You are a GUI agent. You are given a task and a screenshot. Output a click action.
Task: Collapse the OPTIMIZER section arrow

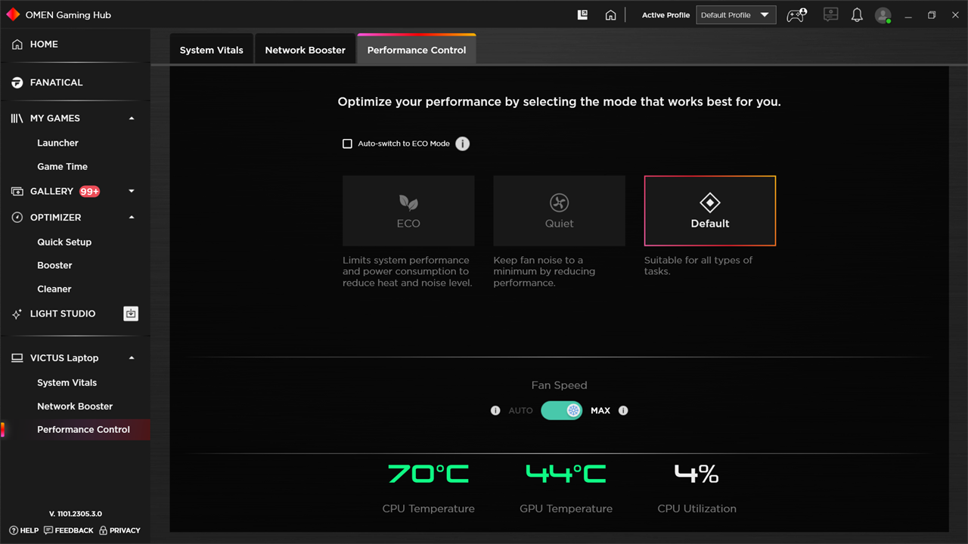click(x=132, y=218)
